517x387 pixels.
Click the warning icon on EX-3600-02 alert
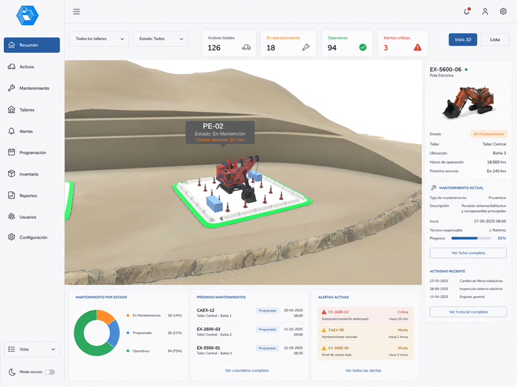tap(324, 312)
